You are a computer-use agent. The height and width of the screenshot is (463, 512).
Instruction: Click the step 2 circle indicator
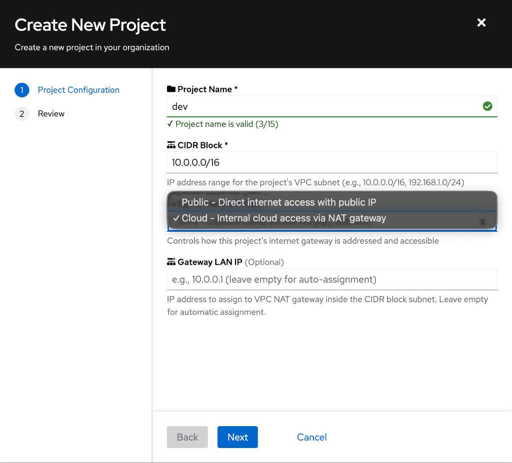21,113
